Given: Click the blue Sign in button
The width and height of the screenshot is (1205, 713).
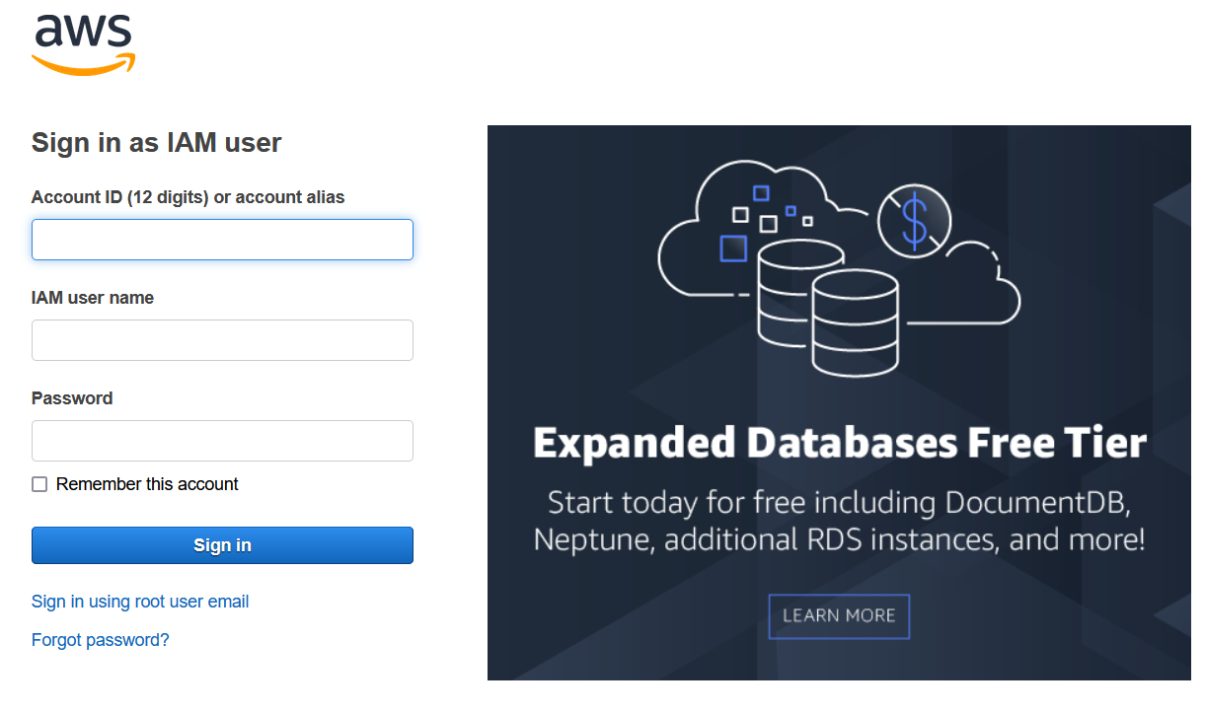Looking at the screenshot, I should [222, 545].
